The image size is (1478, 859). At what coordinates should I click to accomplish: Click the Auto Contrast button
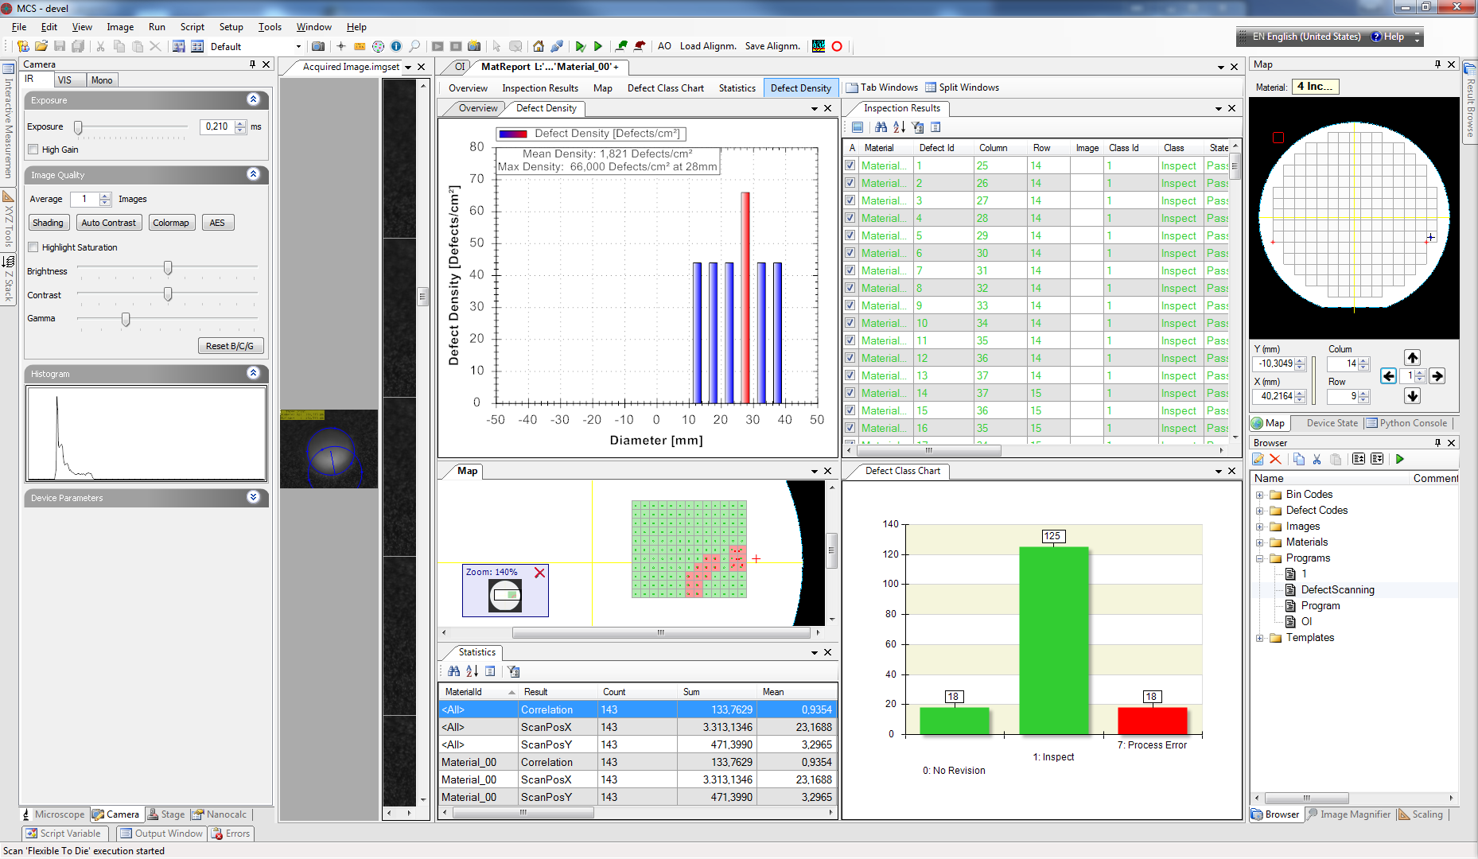pyautogui.click(x=109, y=223)
